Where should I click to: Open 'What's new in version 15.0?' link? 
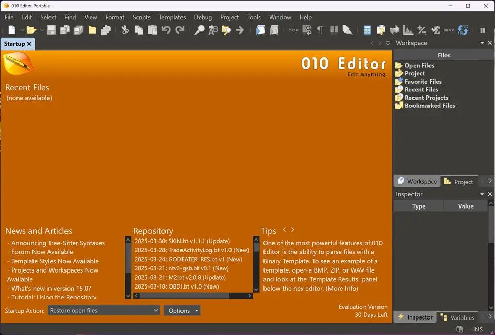click(x=51, y=288)
